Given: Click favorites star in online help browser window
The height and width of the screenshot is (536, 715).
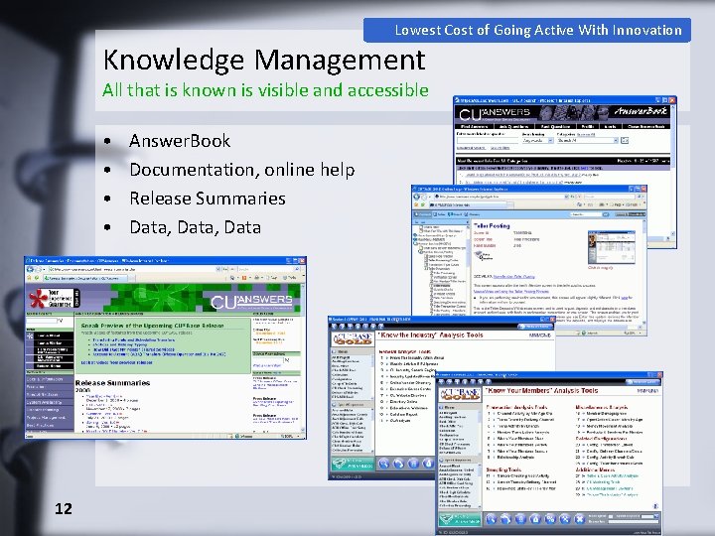Looking at the screenshot, I should coord(416,204).
